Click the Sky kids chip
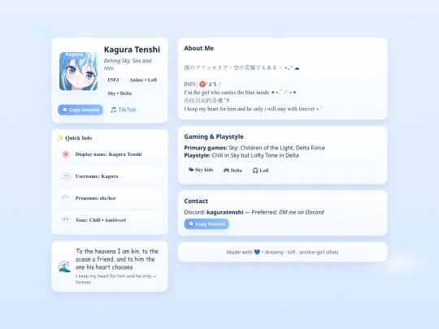The height and width of the screenshot is (329, 439). [201, 170]
